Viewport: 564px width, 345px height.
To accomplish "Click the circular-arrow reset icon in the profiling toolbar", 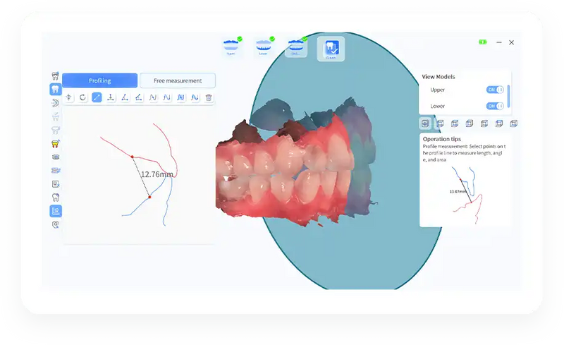I will coord(82,97).
